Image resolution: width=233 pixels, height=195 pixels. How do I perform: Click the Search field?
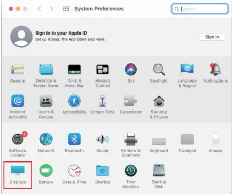pyautogui.click(x=200, y=9)
